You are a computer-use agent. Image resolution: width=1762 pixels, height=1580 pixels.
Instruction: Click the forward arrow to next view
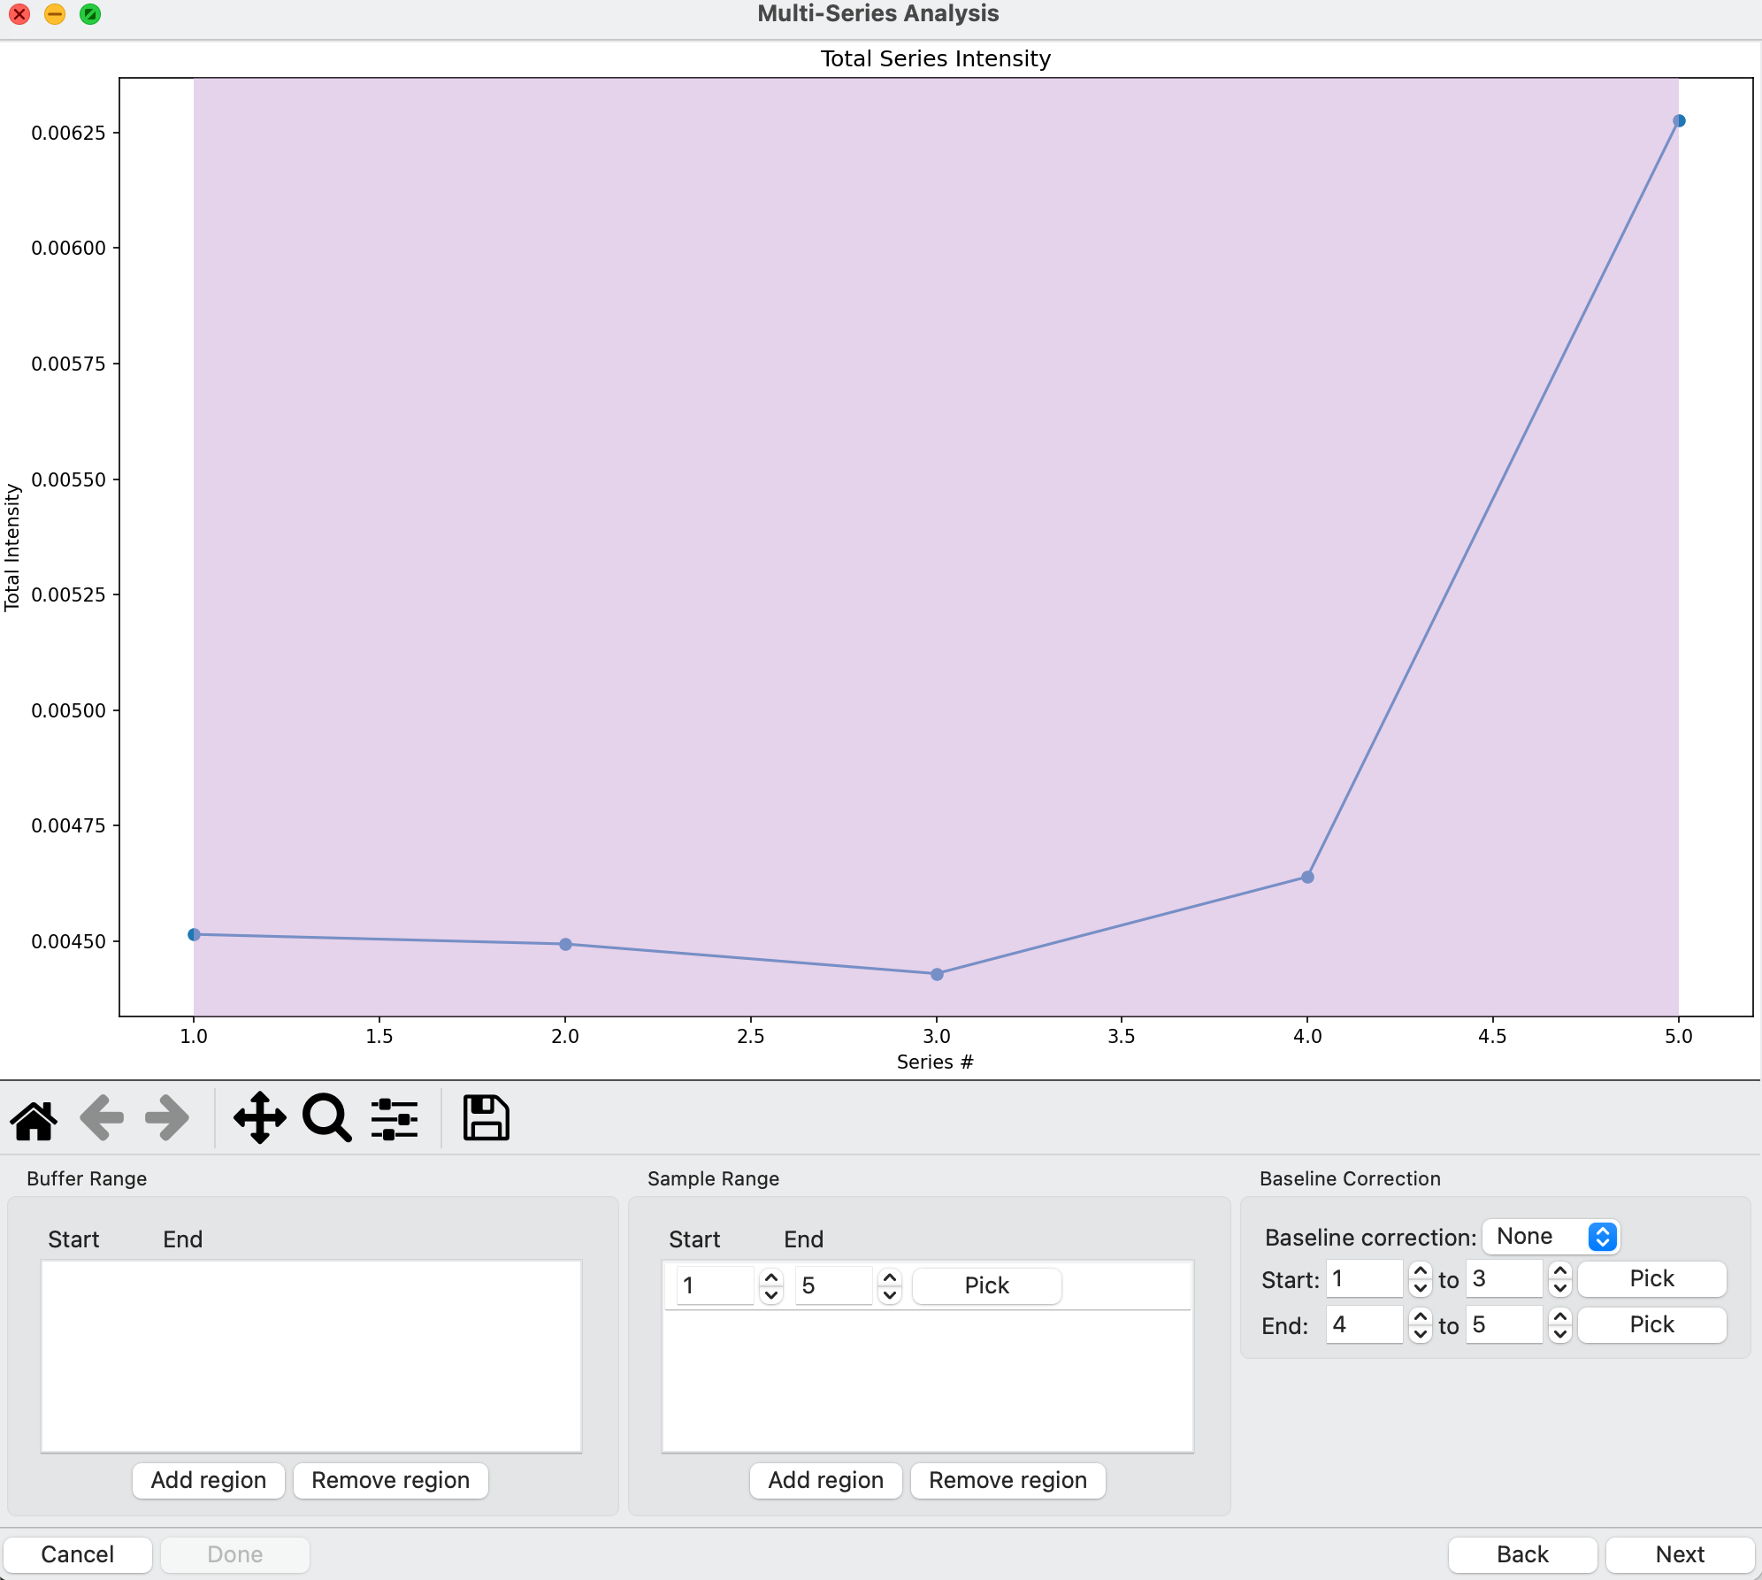click(x=167, y=1119)
